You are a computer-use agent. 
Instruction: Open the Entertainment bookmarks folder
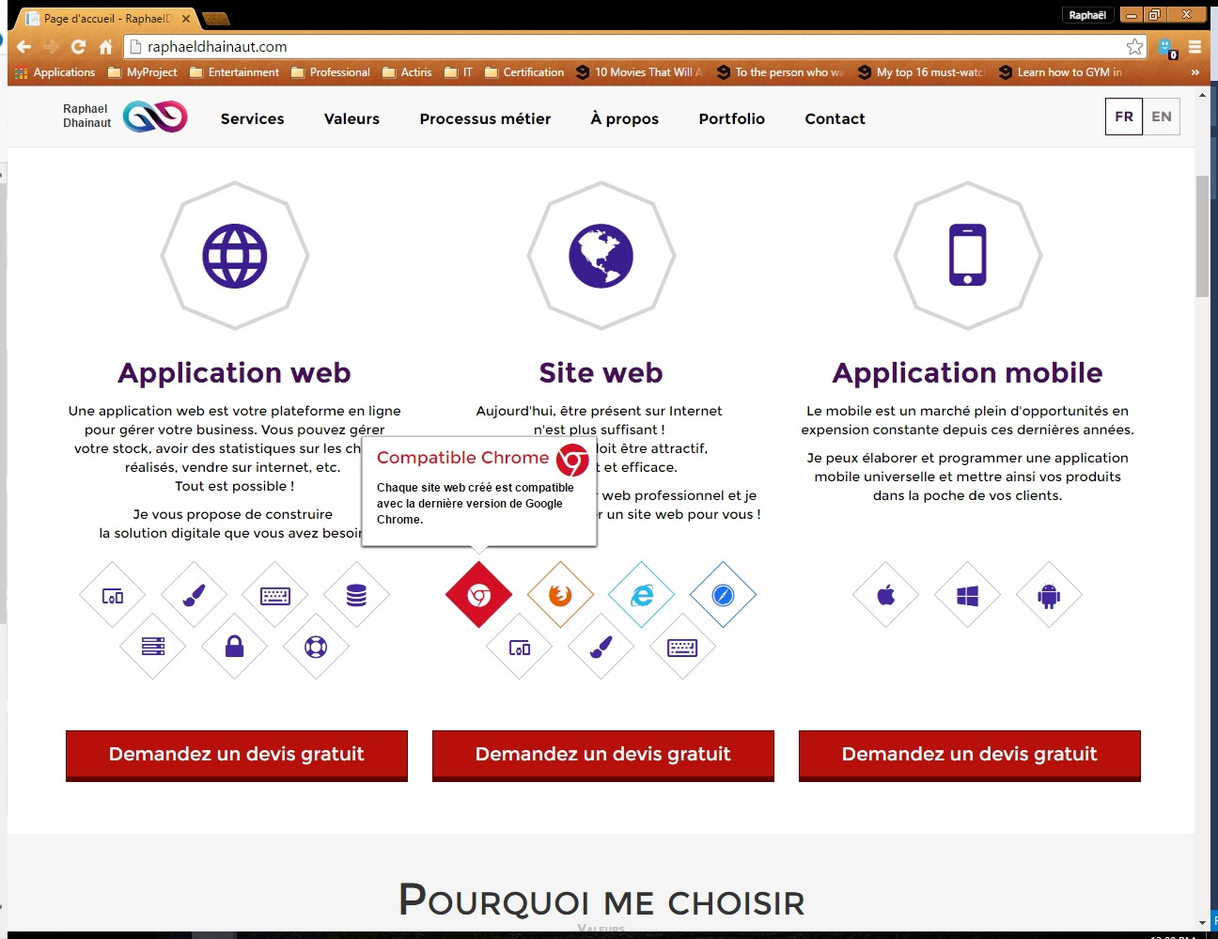pyautogui.click(x=234, y=72)
